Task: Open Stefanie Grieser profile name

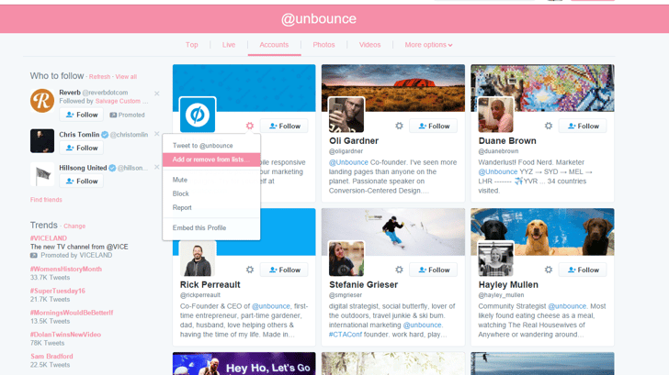Action: pos(363,285)
